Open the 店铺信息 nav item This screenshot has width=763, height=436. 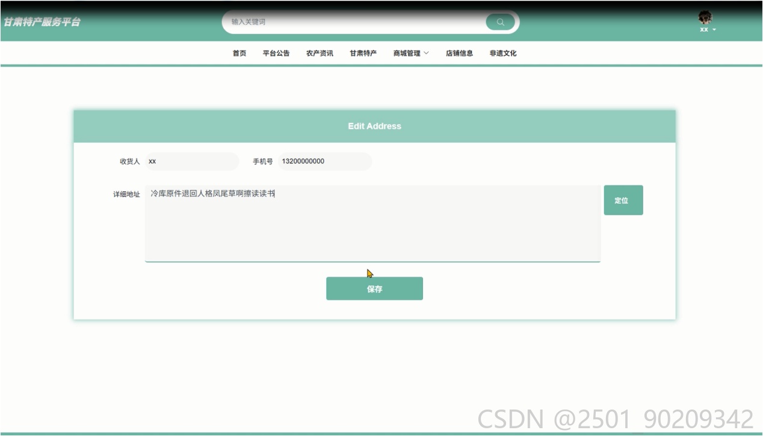click(x=459, y=53)
